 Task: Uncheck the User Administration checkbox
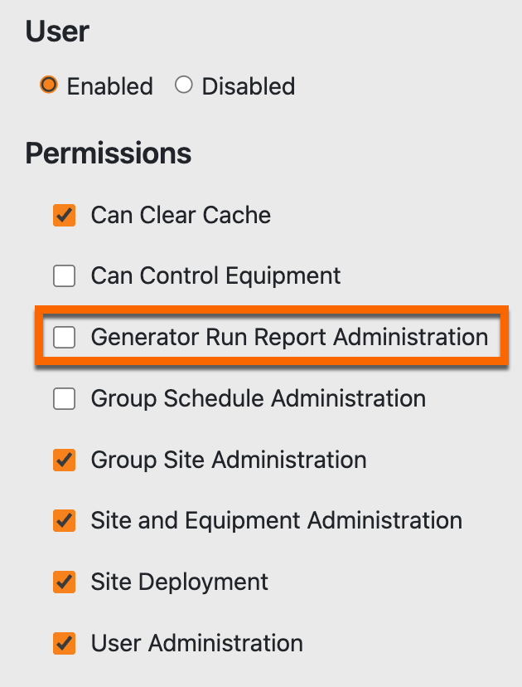64,643
